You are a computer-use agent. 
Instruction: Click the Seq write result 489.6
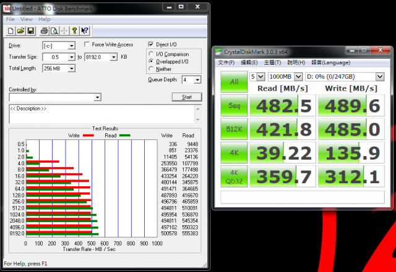pos(351,105)
